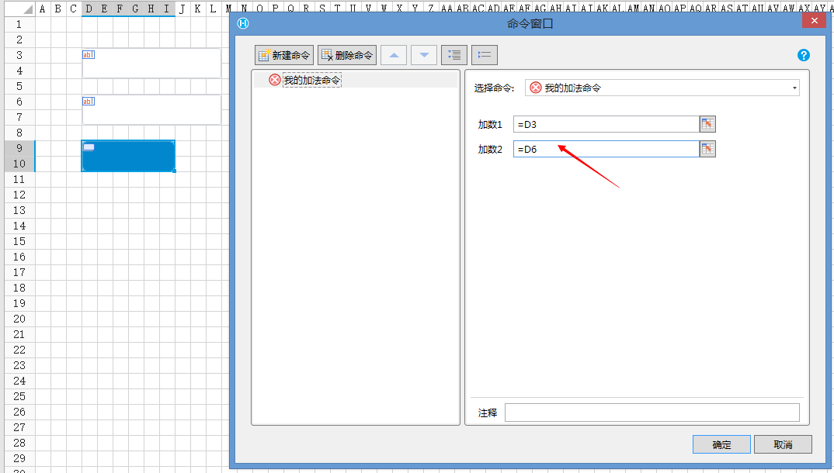
Task: Click row header 20
Action: [x=19, y=319]
